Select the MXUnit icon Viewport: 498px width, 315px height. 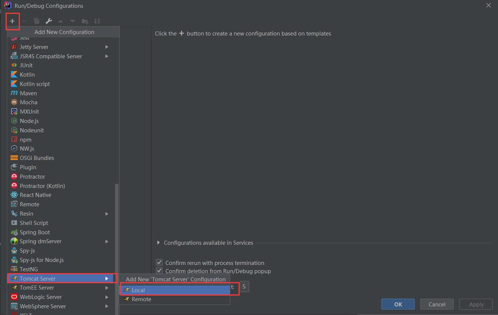point(14,111)
